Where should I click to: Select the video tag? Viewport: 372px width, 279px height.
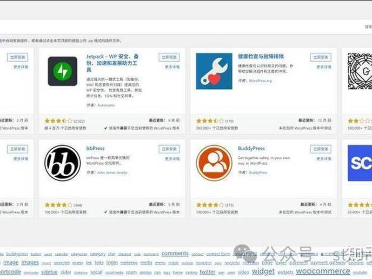(243, 272)
